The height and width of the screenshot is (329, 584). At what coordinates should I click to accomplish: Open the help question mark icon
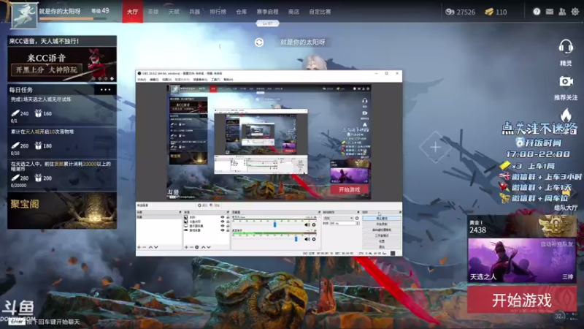537,12
